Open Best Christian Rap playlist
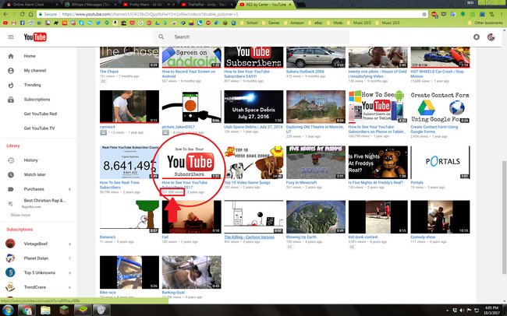 [45, 201]
